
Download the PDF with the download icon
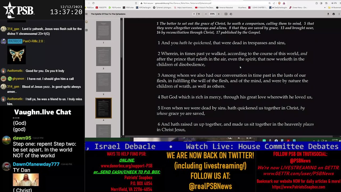328,14
